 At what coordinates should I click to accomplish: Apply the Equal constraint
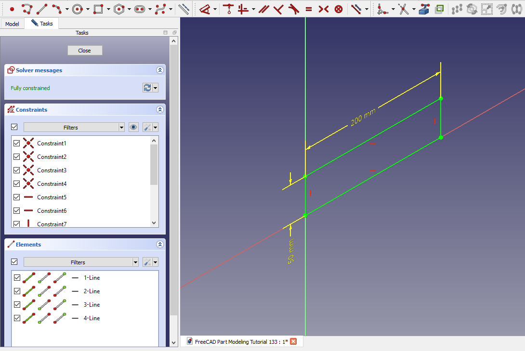click(308, 9)
